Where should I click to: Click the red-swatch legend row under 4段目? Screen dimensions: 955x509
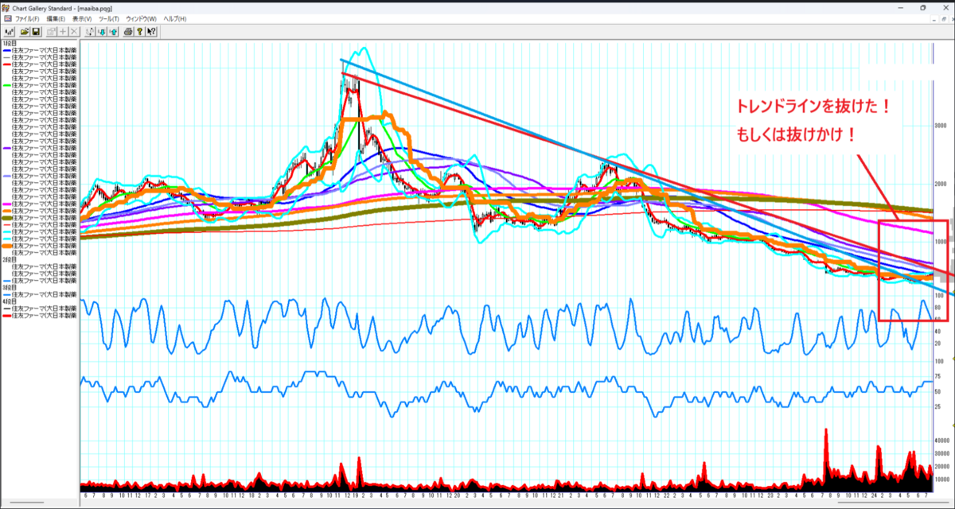(40, 315)
